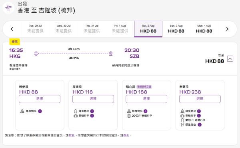Click flight number UO716
Image resolution: width=240 pixels, height=148 pixels.
(74, 58)
